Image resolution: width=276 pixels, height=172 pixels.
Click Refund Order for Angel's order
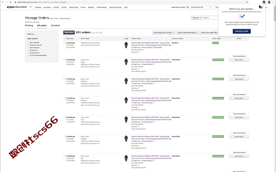239,60
